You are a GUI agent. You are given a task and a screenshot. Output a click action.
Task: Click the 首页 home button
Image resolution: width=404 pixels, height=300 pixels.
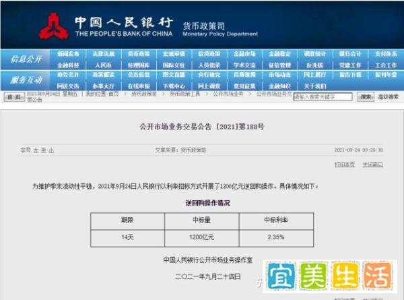14,97
